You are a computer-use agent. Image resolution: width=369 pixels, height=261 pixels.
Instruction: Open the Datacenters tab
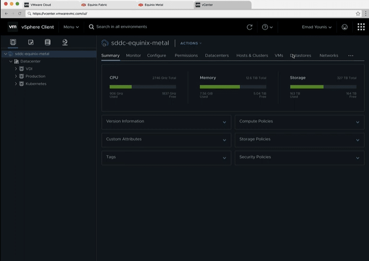[217, 56]
